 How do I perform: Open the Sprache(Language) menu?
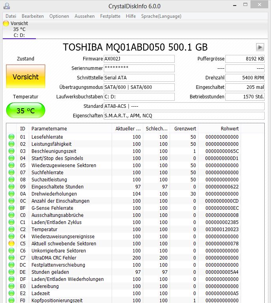tap(161, 16)
